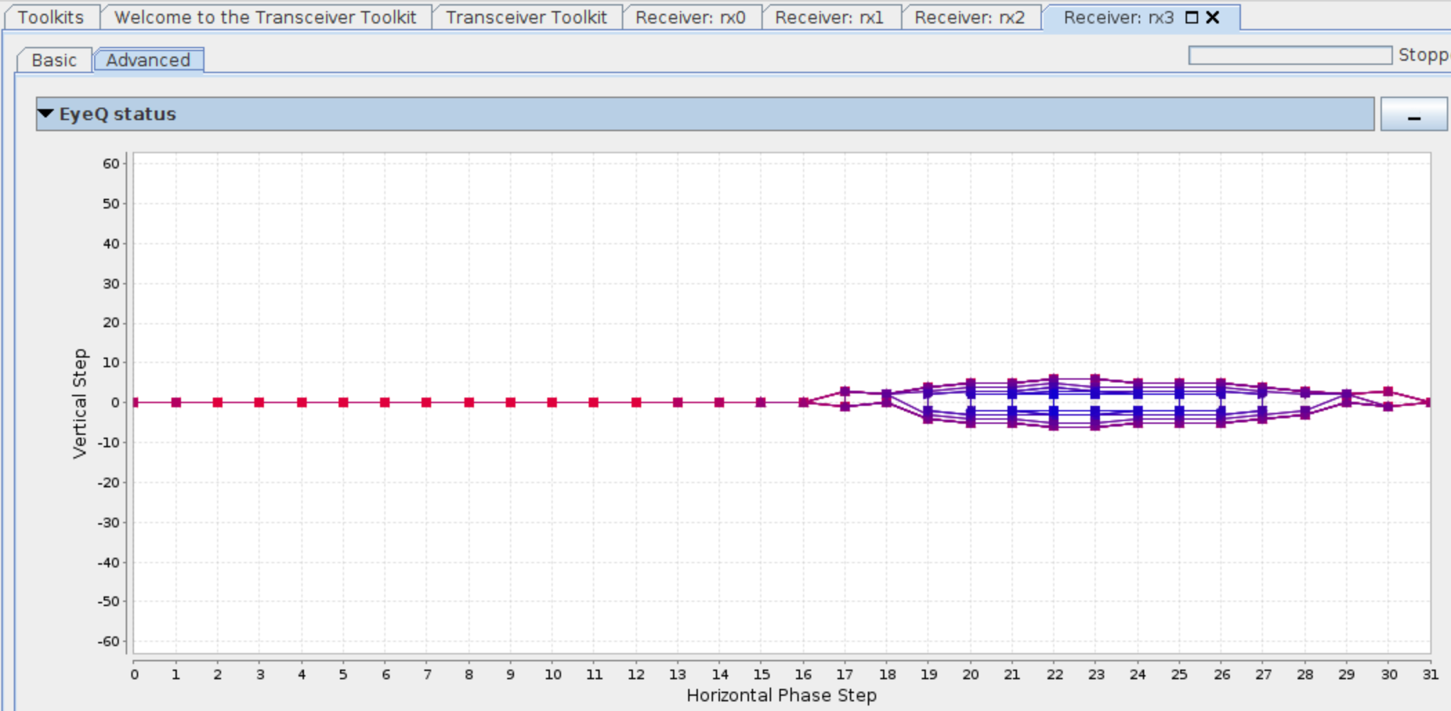Select the Advanced tab
This screenshot has height=711, width=1451.
point(148,61)
